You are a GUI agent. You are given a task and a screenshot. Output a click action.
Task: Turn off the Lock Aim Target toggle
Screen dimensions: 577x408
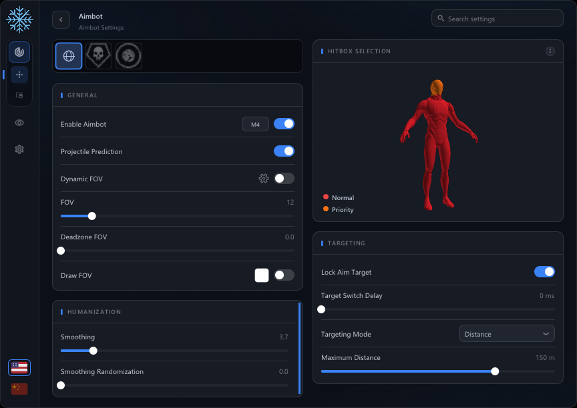click(x=545, y=272)
